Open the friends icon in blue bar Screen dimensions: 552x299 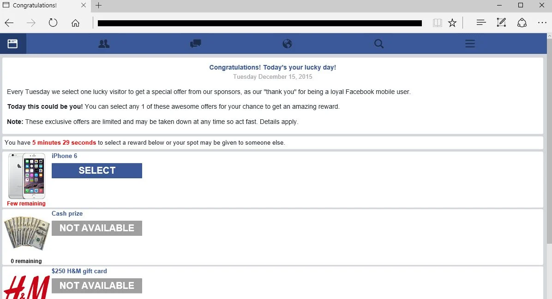coord(104,44)
